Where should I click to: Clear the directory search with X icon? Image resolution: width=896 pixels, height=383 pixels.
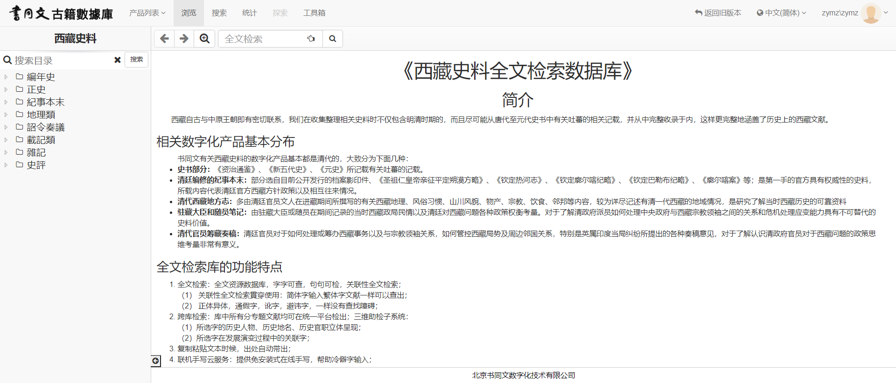click(x=118, y=60)
